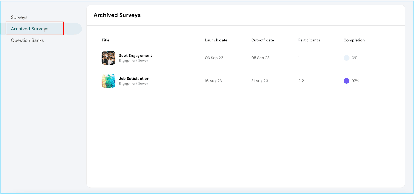This screenshot has width=414, height=194.
Task: Click the Cut-off date column header
Action: (262, 40)
